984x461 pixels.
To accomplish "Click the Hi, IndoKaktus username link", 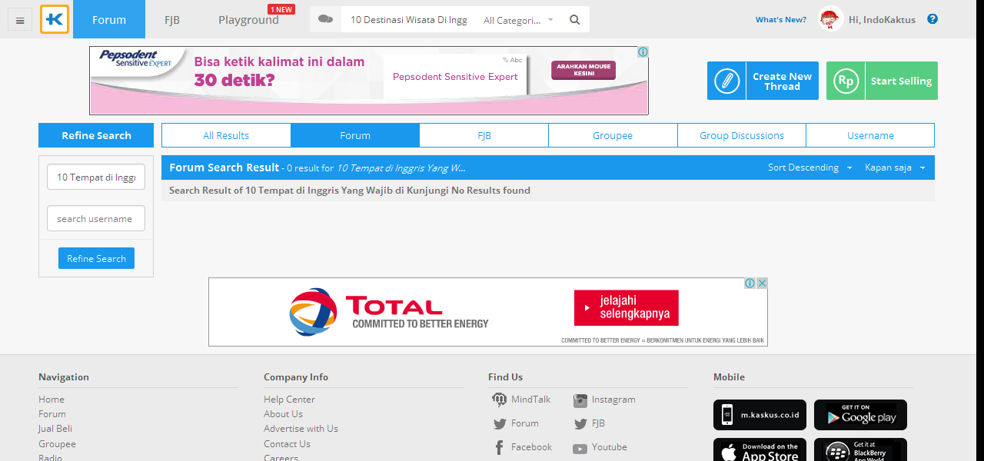I will 882,20.
